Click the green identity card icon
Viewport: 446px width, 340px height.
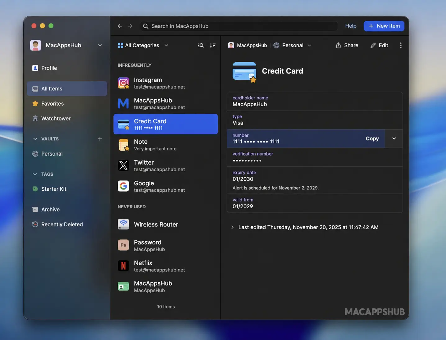(x=123, y=286)
